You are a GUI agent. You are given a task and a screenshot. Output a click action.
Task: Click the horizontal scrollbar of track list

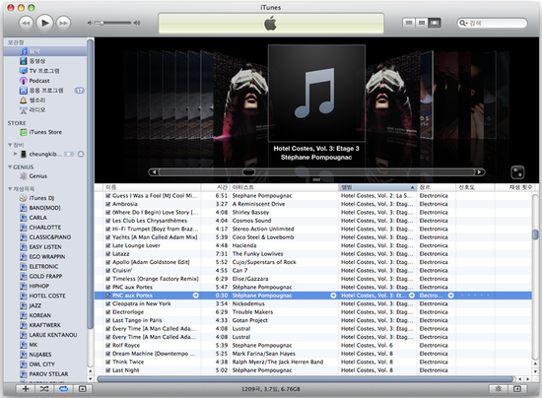pyautogui.click(x=305, y=379)
